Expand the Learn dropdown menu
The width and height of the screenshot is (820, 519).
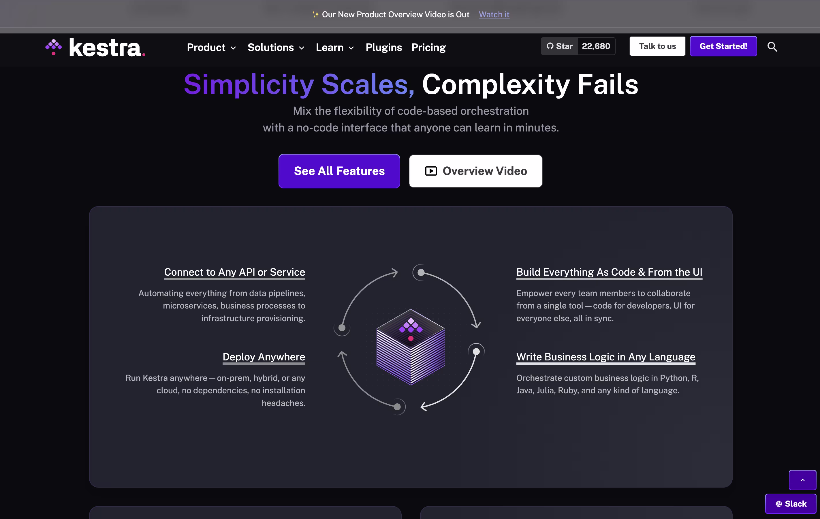tap(335, 47)
